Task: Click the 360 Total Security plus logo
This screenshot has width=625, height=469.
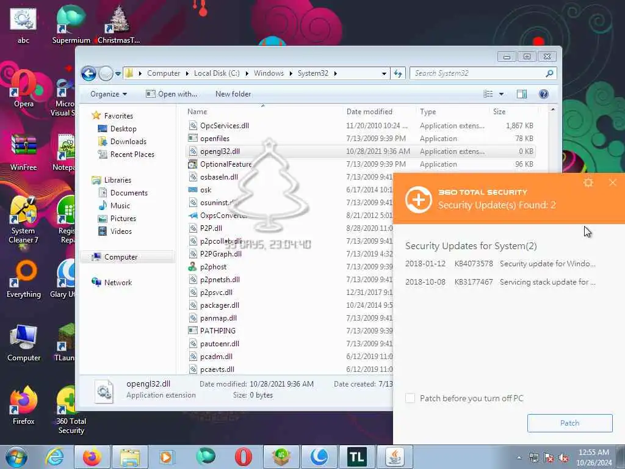Action: click(419, 200)
